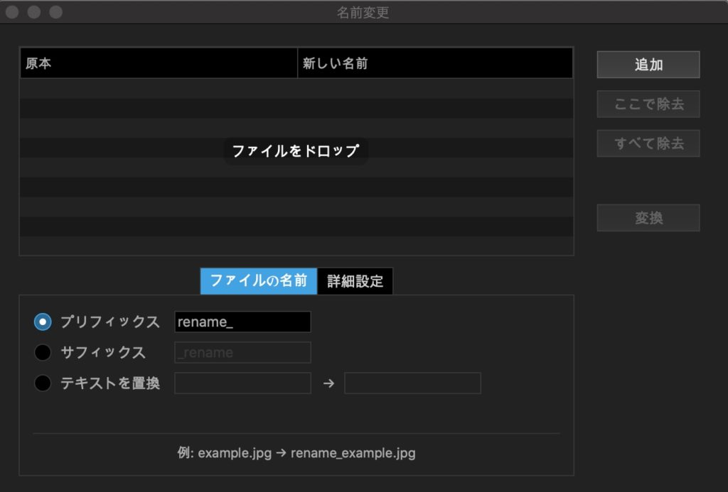
Task: Click the 新しい名前 column header
Action: click(x=435, y=63)
